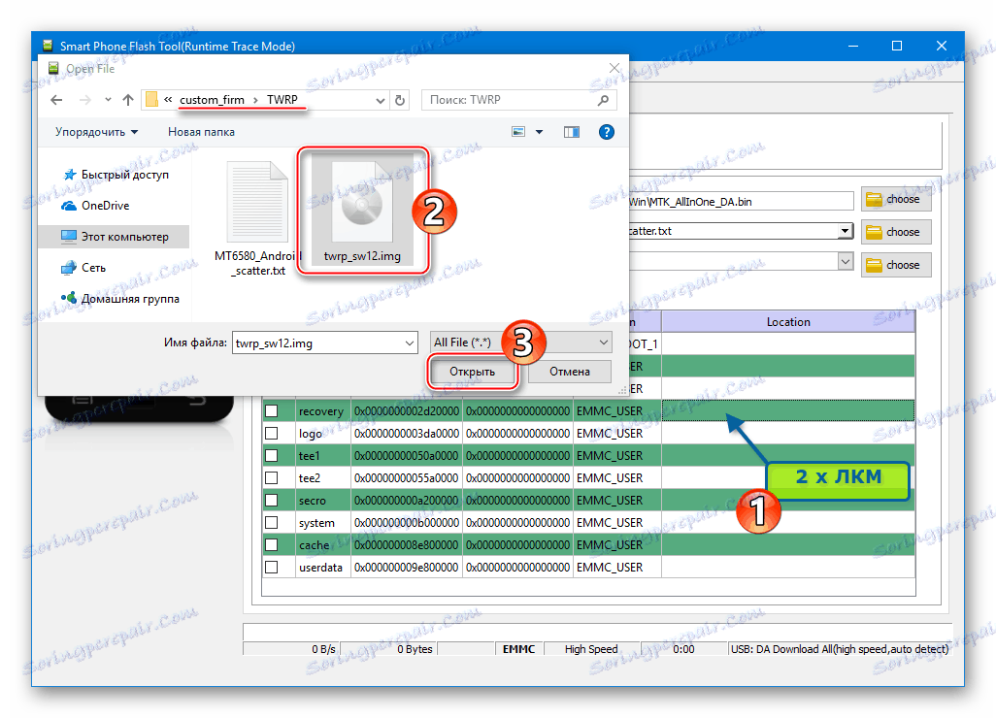Check the cache partition checkbox
This screenshot has width=996, height=718.
[271, 544]
